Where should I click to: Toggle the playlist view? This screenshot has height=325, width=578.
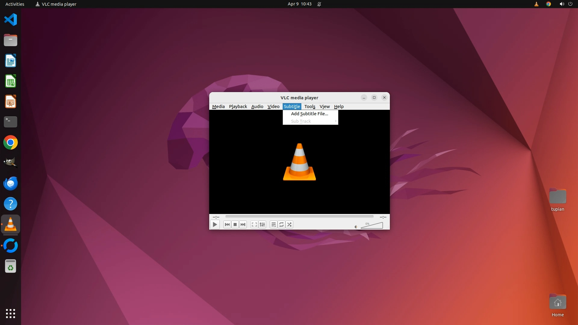[273, 224]
